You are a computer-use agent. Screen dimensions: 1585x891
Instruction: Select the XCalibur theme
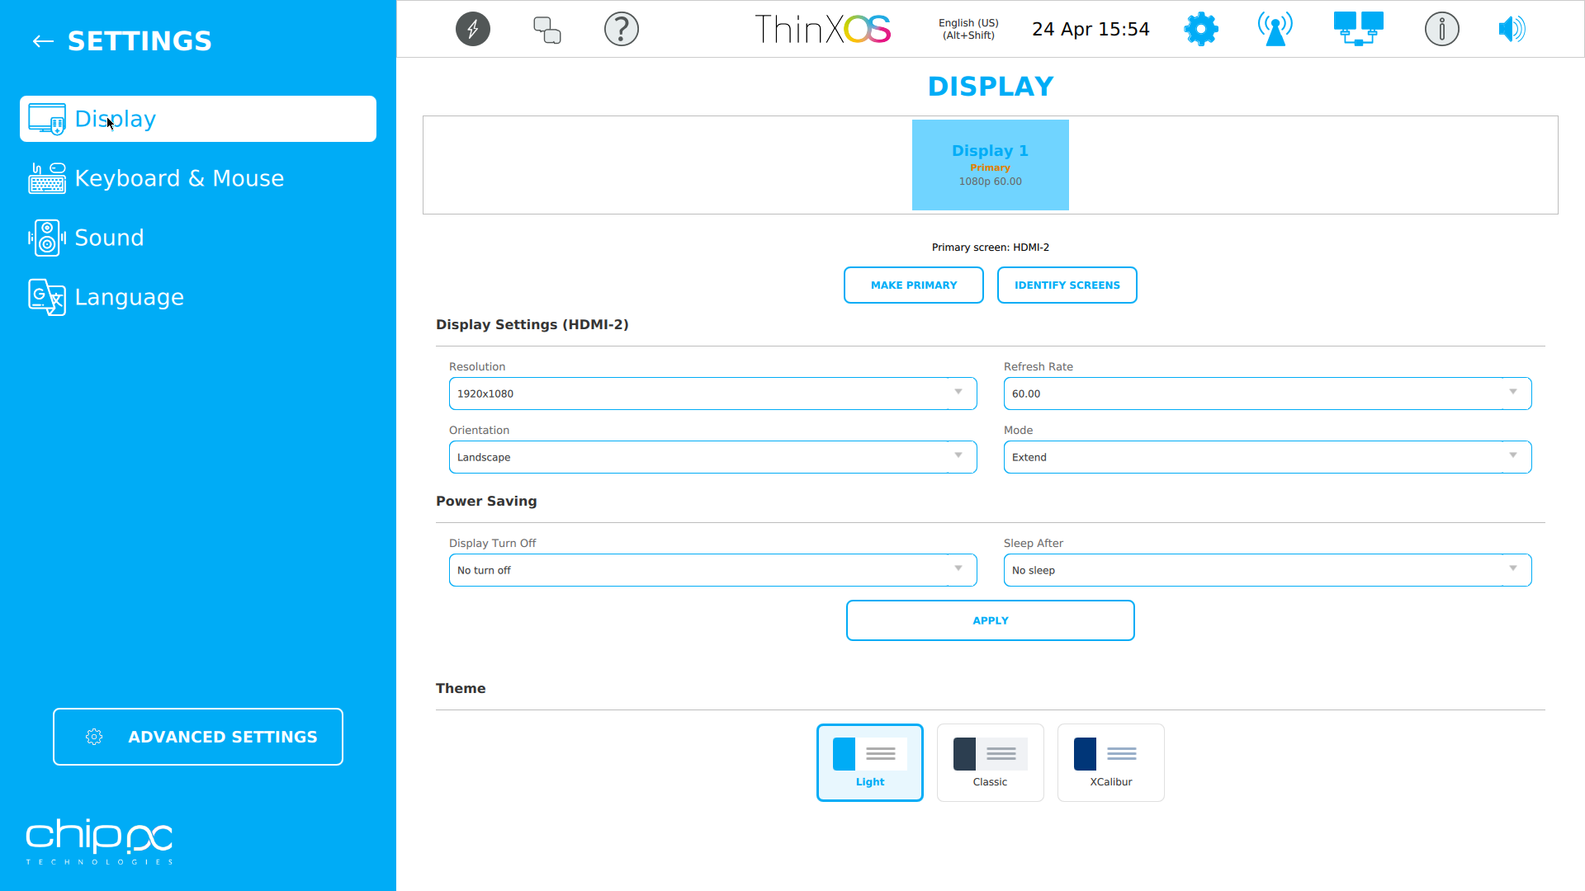[1111, 762]
